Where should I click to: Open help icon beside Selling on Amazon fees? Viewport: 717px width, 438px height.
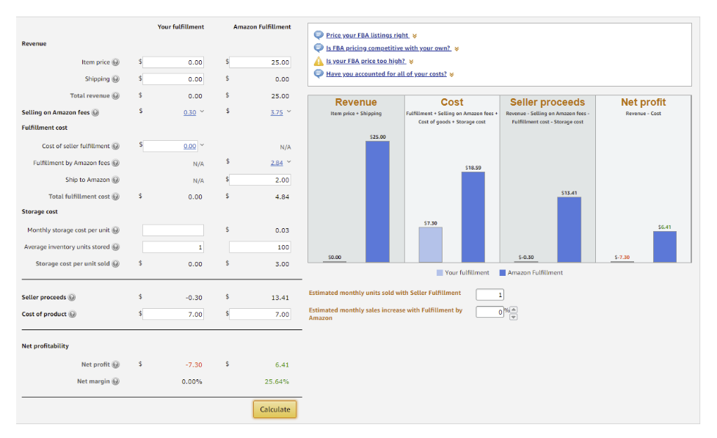(95, 112)
